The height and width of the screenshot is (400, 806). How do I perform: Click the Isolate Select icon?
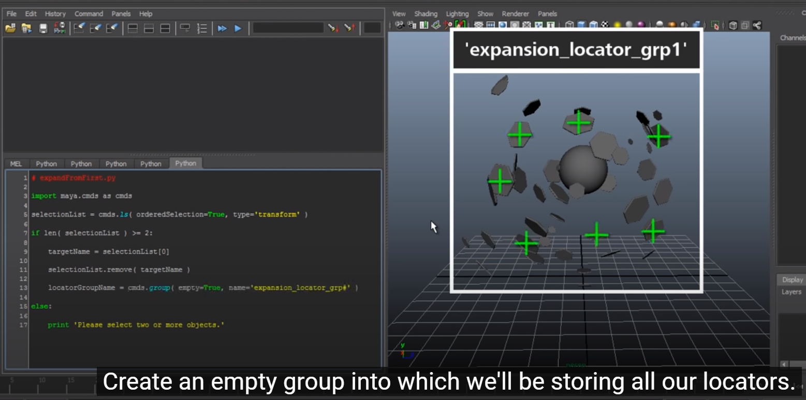point(715,25)
